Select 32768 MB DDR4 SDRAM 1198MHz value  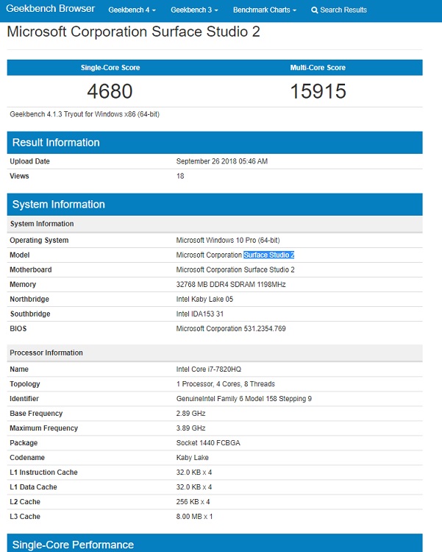click(231, 284)
